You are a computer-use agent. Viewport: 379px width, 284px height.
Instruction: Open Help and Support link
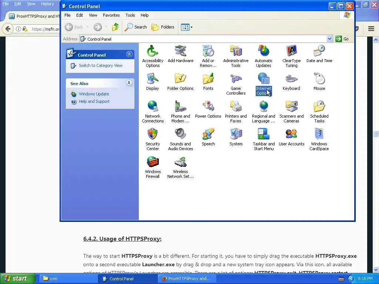click(x=94, y=101)
